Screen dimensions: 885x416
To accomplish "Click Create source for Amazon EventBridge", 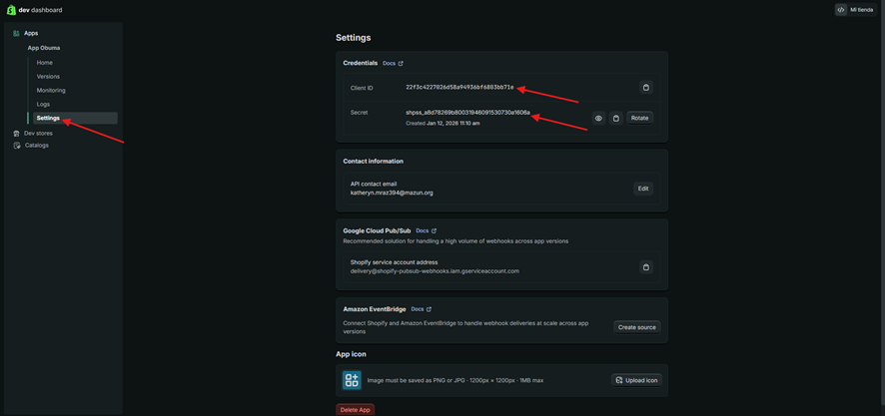I will 636,327.
